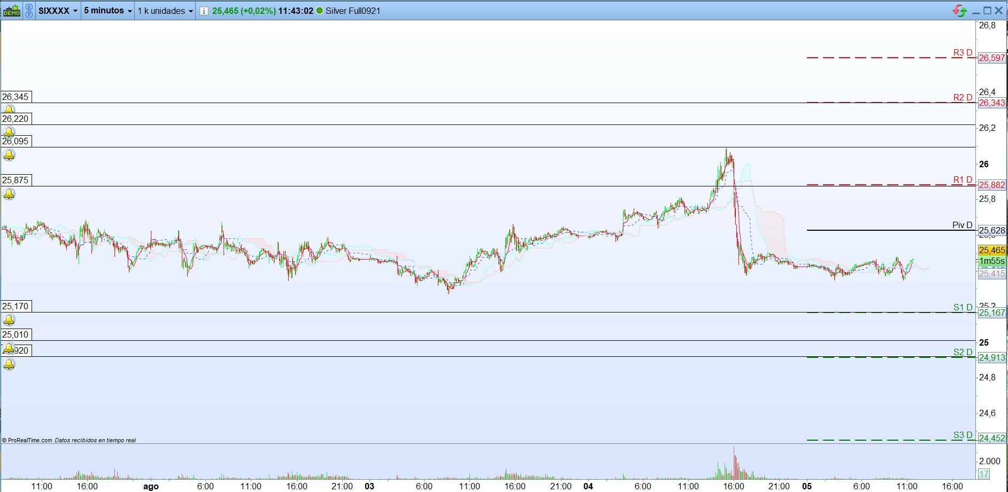Click the alert bell under 26,095 level

point(9,155)
